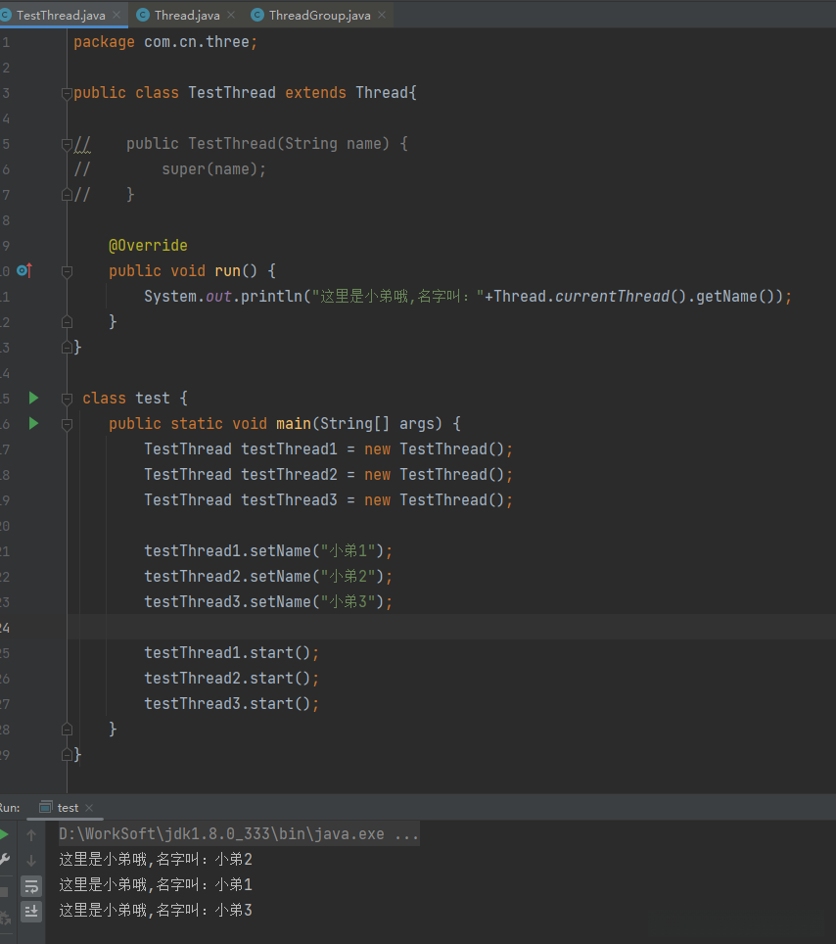Screen dimensions: 836x944
Task: Close the test run tab
Action: pyautogui.click(x=89, y=808)
